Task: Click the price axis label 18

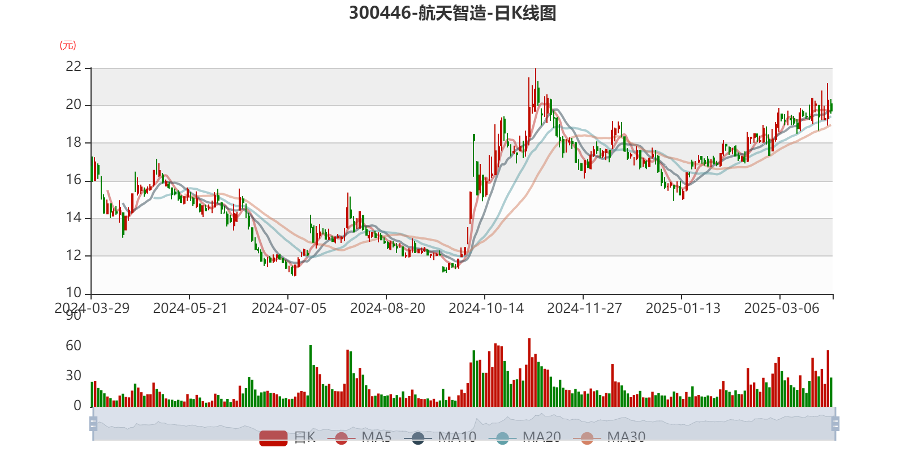Action: 74,142
